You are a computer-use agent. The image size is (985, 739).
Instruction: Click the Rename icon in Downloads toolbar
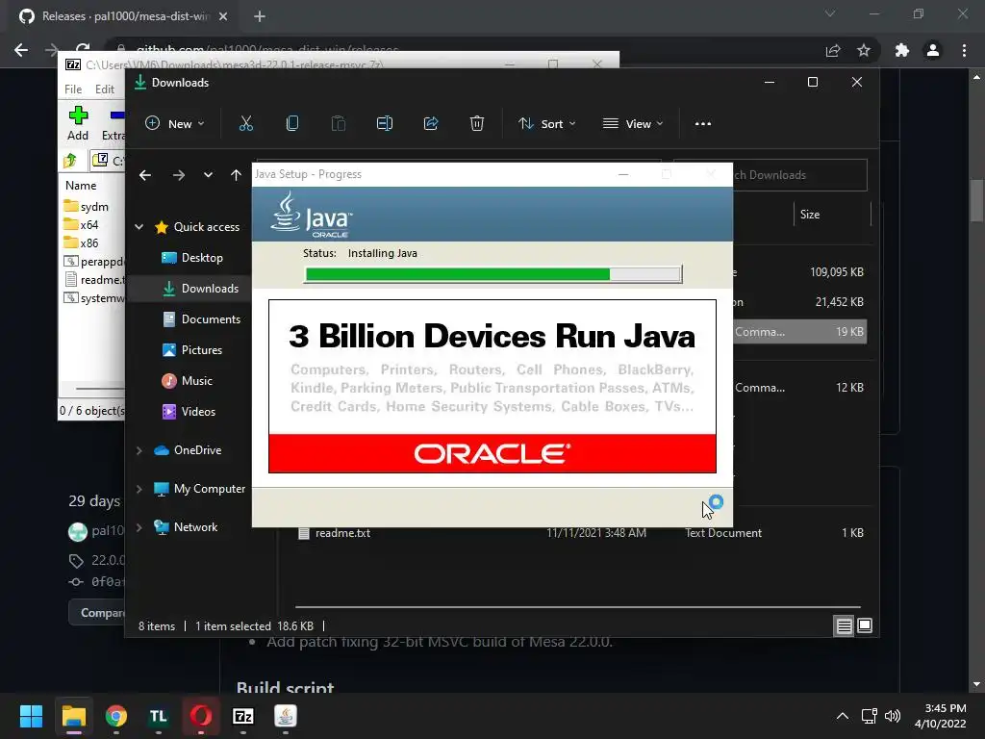(385, 124)
